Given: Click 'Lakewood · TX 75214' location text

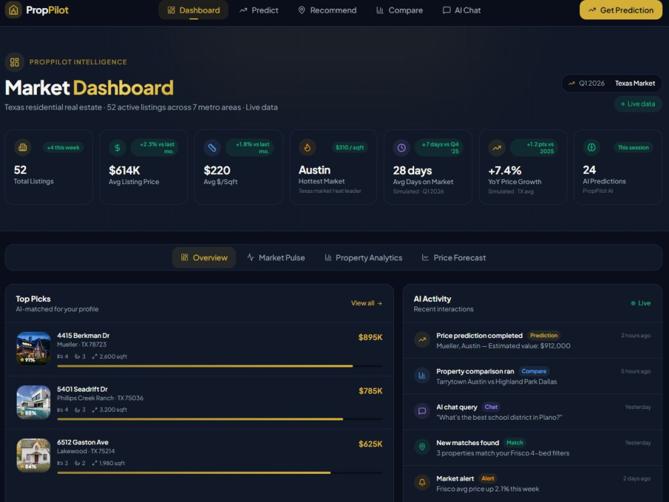Looking at the screenshot, I should click(86, 451).
